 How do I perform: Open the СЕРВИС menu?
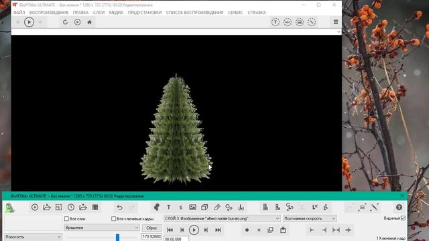(x=235, y=13)
